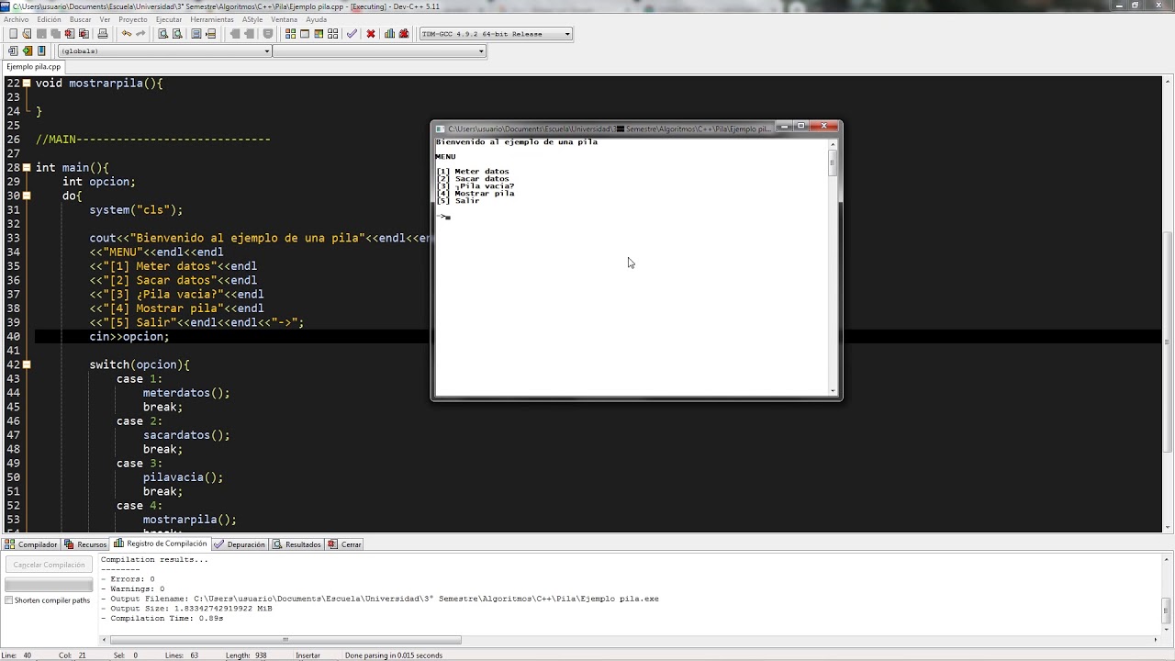Click the Toggle bookmark icon in second toolbar
This screenshot has height=661, width=1175.
(27, 50)
